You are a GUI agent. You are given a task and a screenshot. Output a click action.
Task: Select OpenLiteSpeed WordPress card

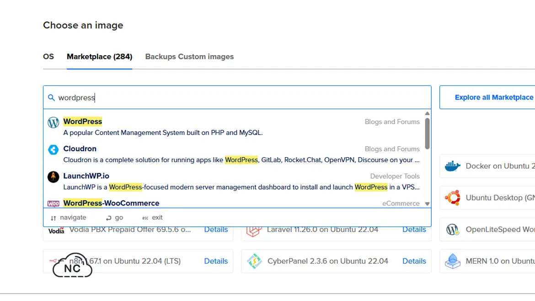(487, 229)
